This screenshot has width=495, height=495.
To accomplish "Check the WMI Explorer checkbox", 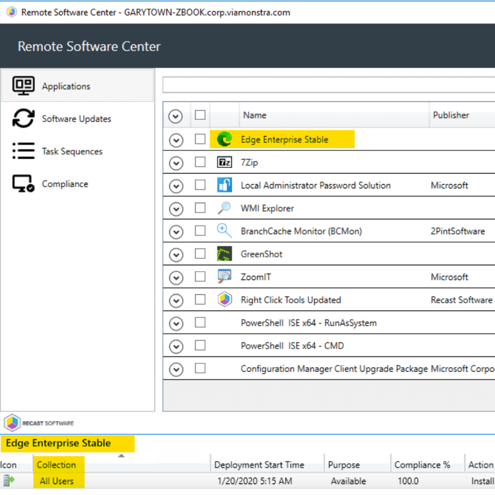I will 200,208.
